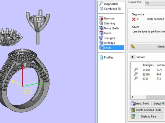Sort the shell list by Surface column
The height and width of the screenshot is (123, 165).
tap(160, 65)
